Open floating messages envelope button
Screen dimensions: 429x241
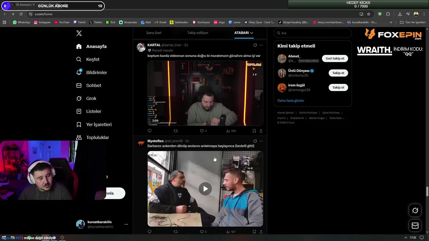[415, 226]
